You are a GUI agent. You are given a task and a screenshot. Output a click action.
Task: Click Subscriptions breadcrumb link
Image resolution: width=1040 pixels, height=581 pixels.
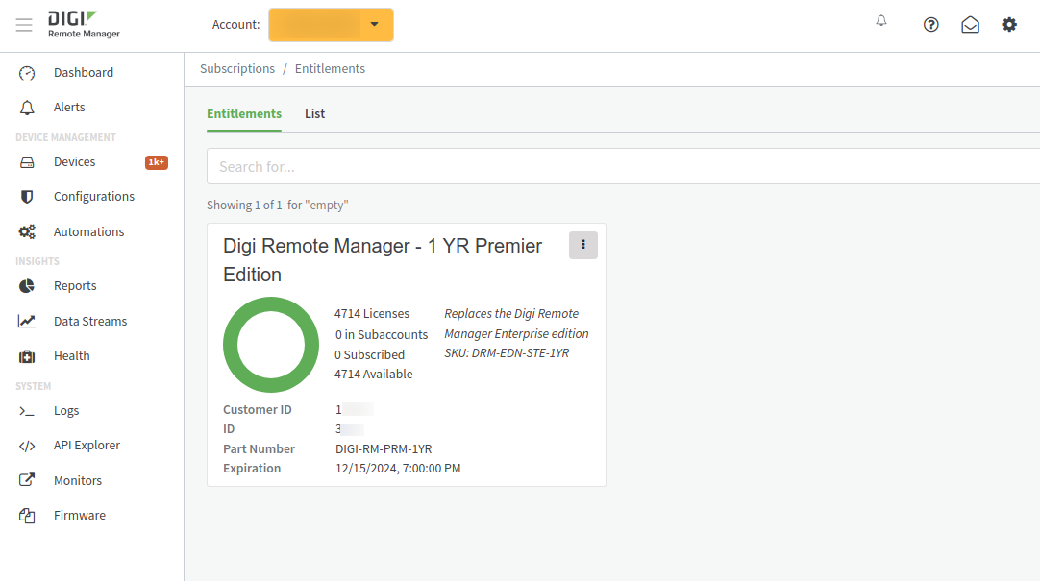[x=237, y=68]
